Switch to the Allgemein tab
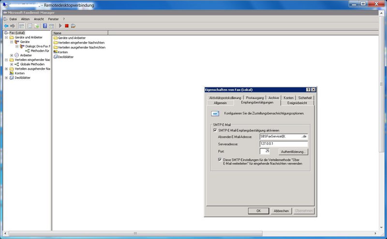This screenshot has height=239, width=387. [220, 103]
